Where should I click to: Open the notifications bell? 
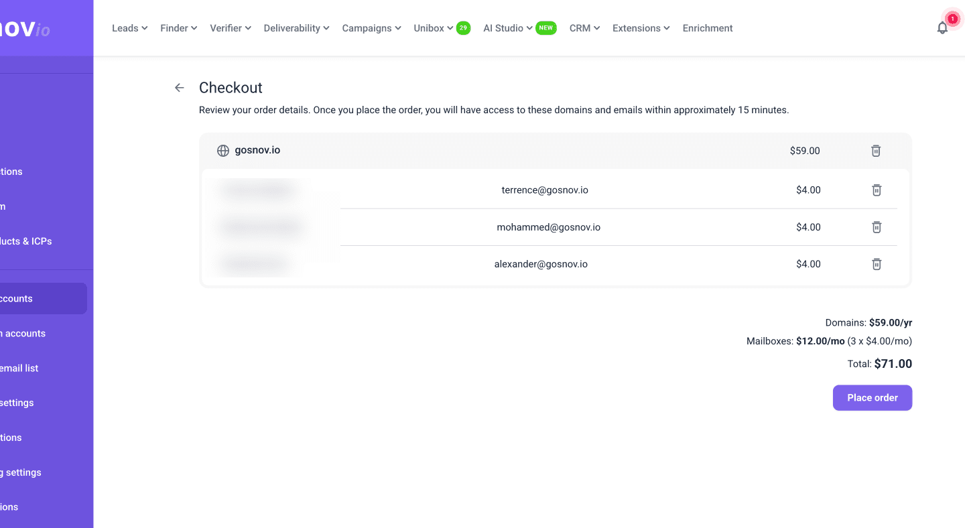[942, 28]
